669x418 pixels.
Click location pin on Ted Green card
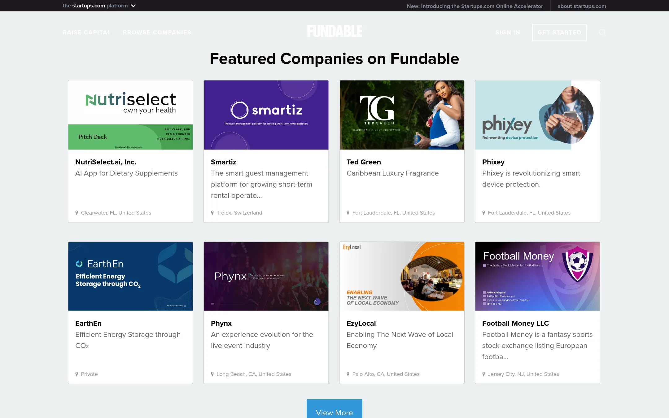point(348,213)
